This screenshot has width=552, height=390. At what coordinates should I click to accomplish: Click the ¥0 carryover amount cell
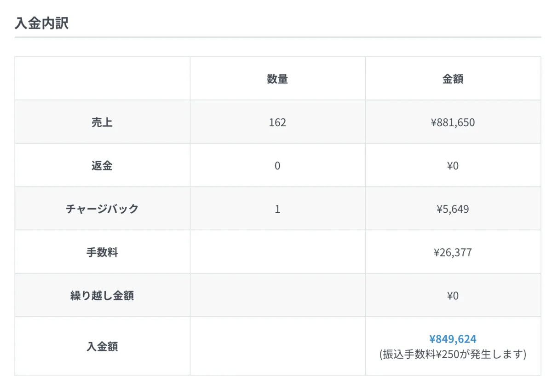(x=453, y=296)
